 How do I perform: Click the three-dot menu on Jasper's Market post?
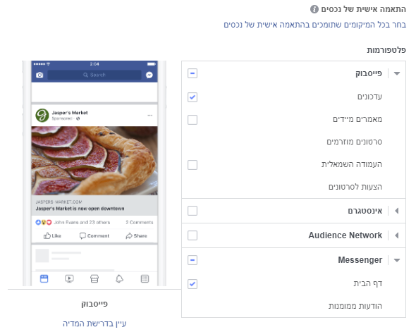coord(150,116)
